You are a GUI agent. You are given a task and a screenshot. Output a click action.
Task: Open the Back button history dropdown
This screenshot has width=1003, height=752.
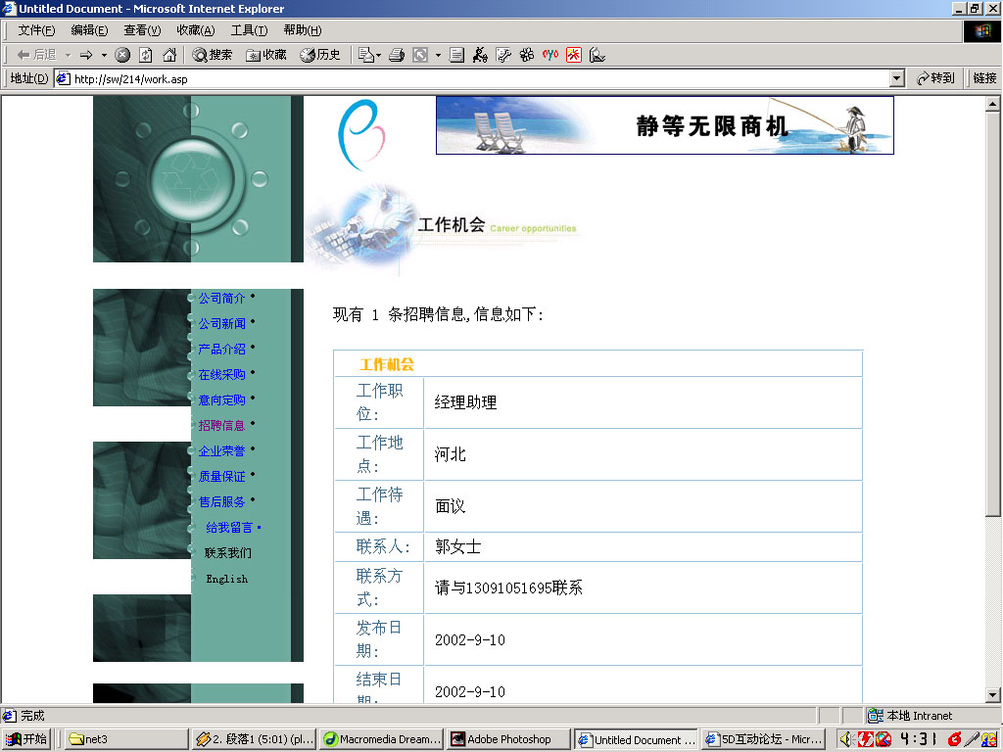[68, 55]
